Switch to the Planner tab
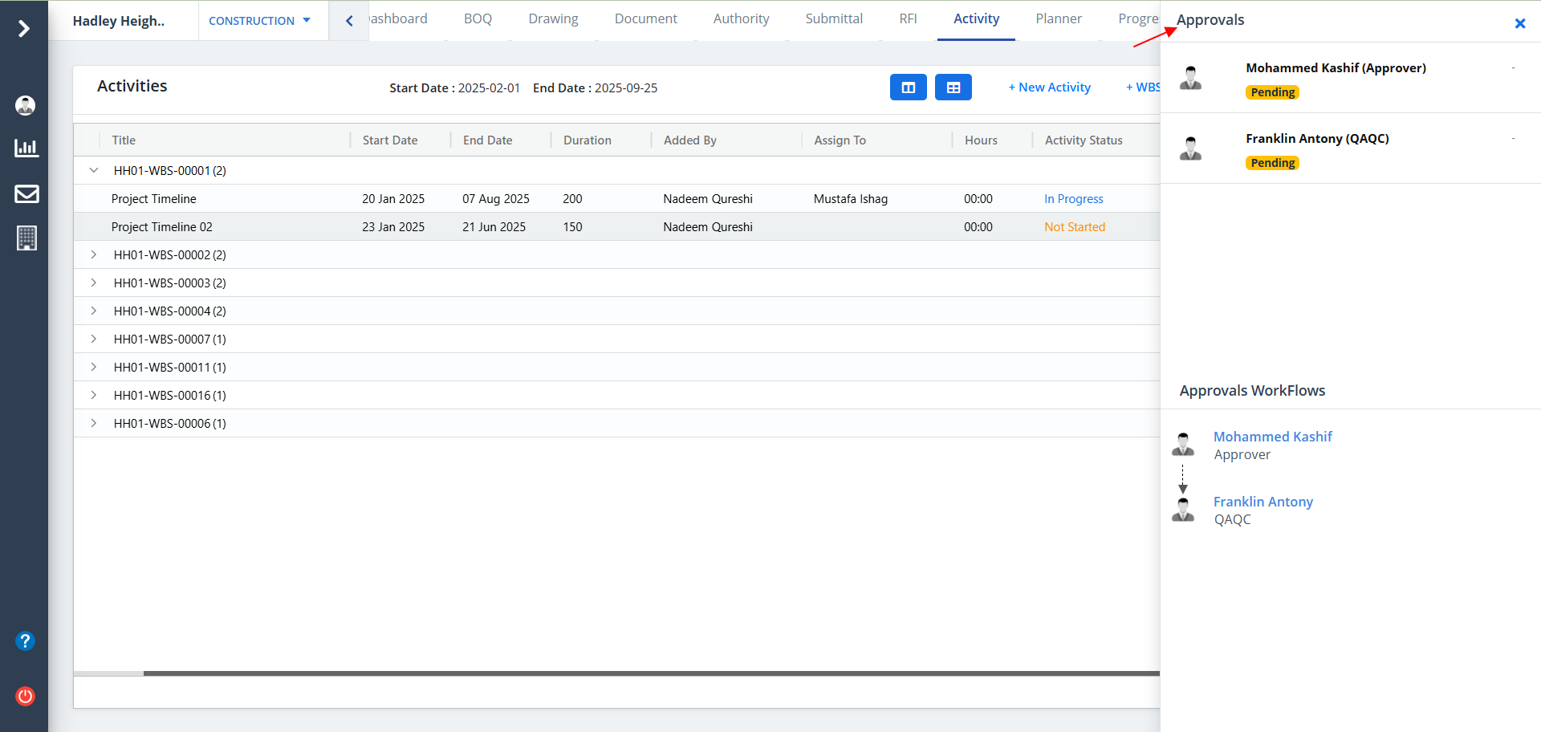 (1058, 19)
